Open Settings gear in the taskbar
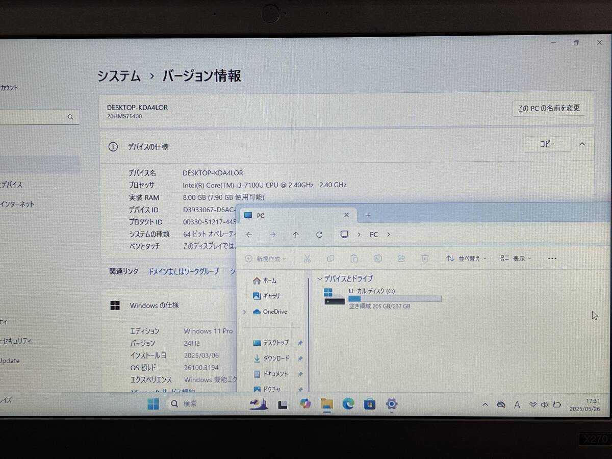The image size is (612, 459). click(x=392, y=404)
